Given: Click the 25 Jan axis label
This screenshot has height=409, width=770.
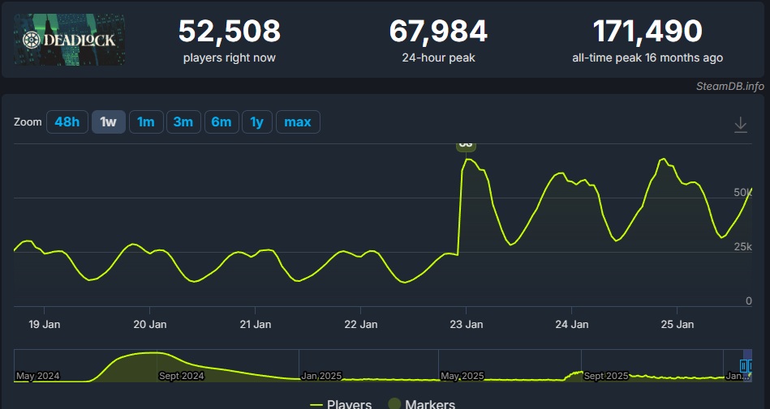Looking at the screenshot, I should (678, 324).
